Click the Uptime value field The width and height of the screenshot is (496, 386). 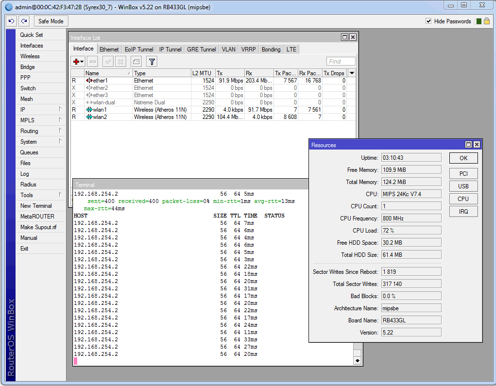pos(411,158)
